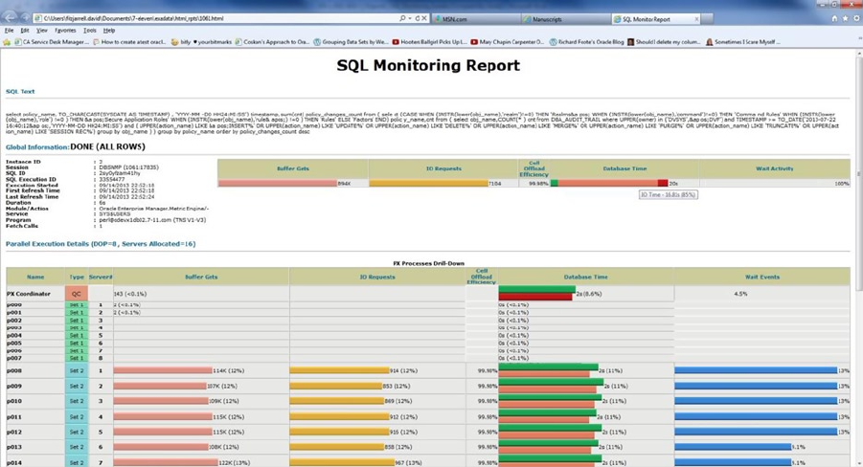Click the p010 IO Requests bar (869)

[337, 401]
